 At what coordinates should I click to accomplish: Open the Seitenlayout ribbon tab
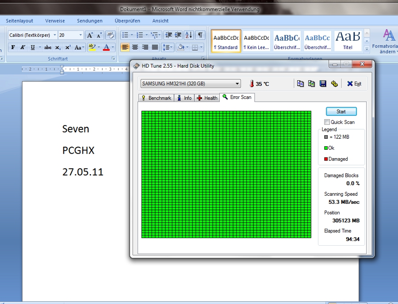(19, 21)
